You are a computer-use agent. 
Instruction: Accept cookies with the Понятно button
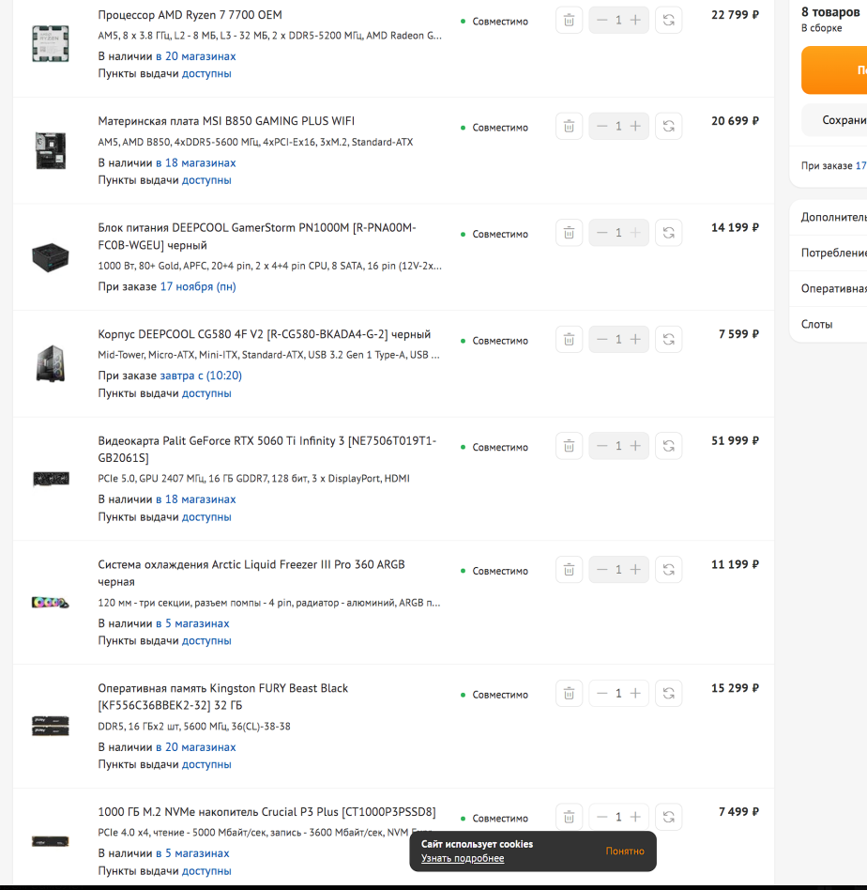(x=625, y=851)
